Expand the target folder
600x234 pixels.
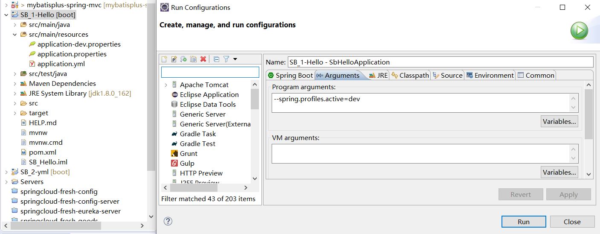click(x=14, y=113)
